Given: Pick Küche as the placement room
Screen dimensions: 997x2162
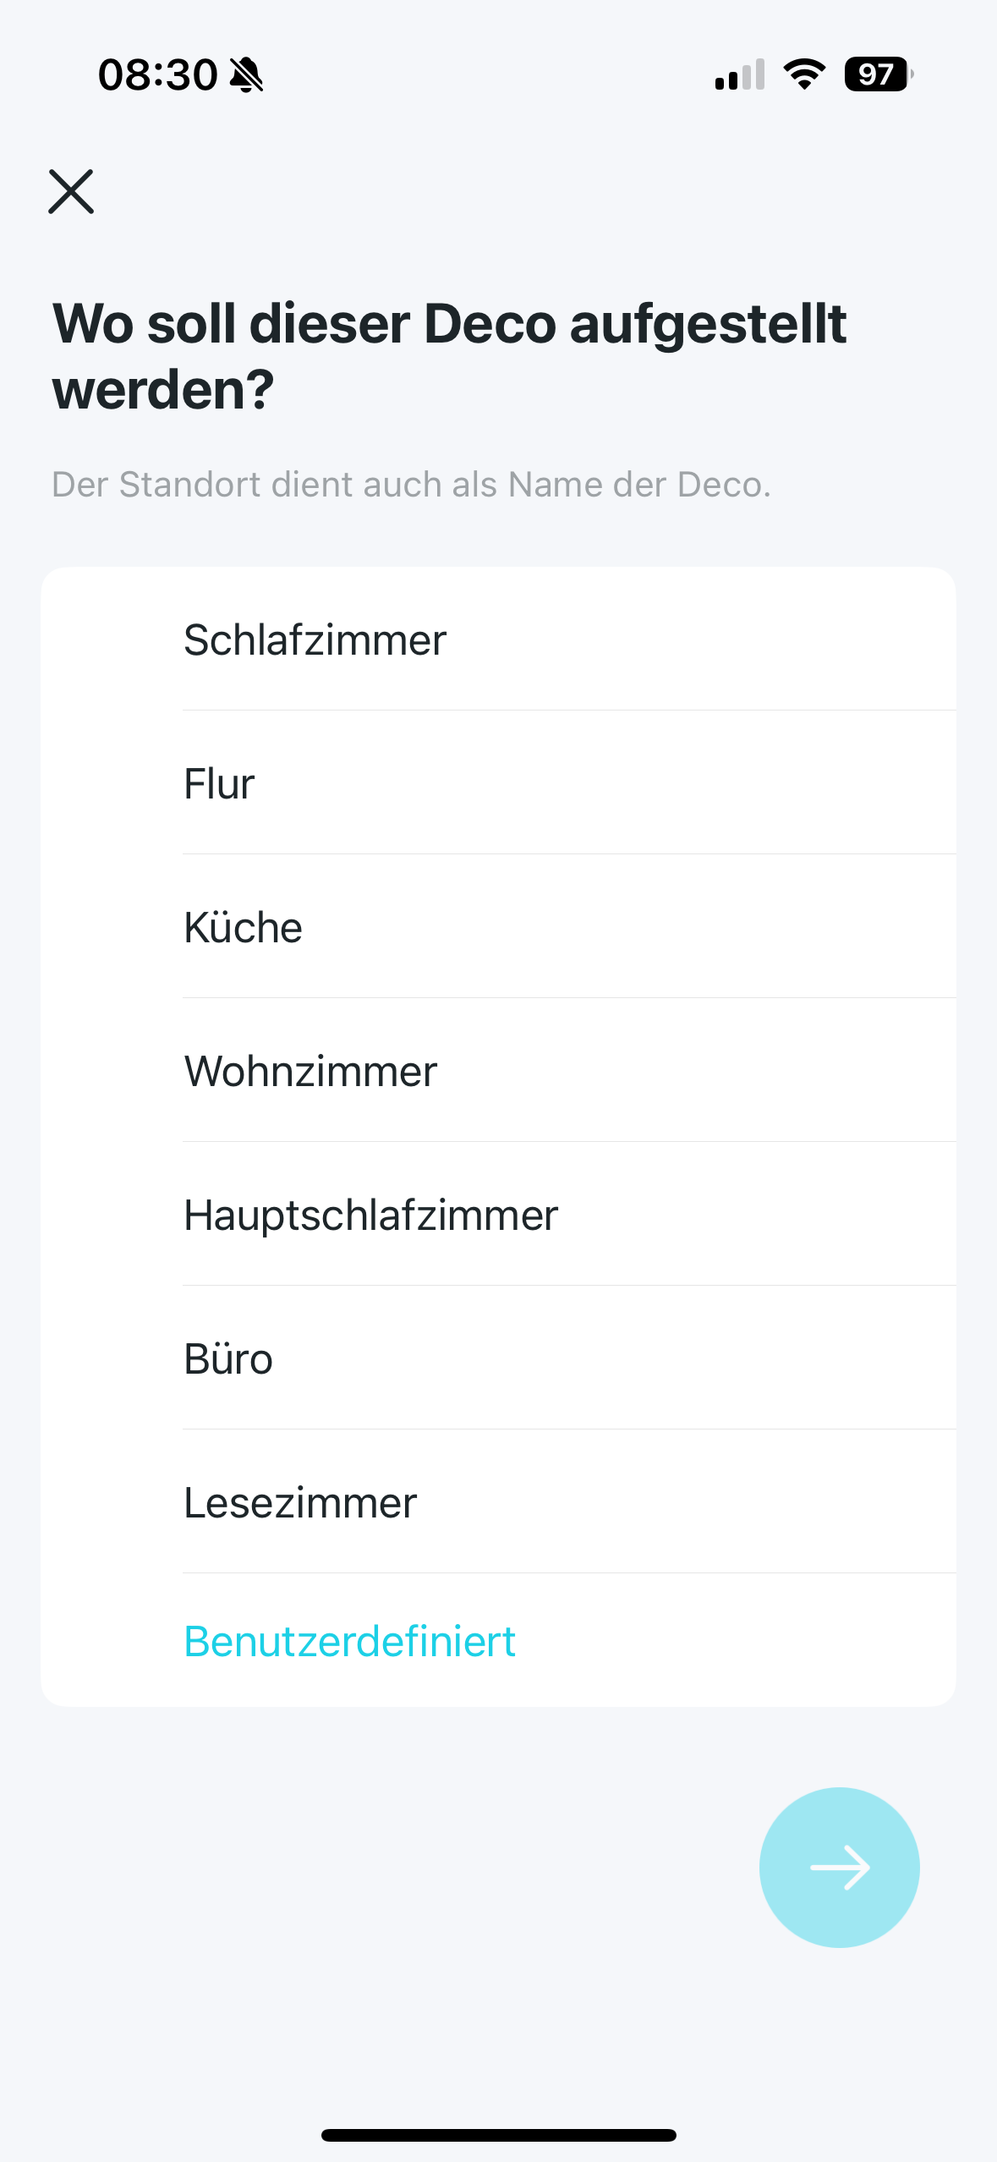Looking at the screenshot, I should tap(243, 927).
